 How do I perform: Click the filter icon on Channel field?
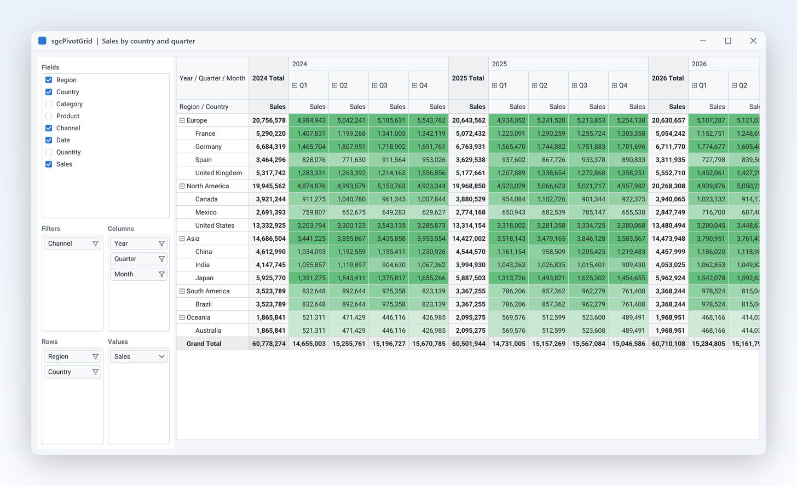tap(95, 244)
